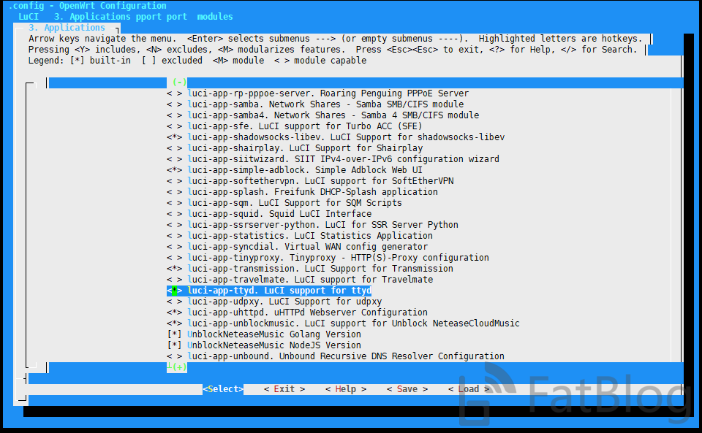Toggle luci-app-simple-adblock built-in marker
702x433 pixels.
pos(175,170)
